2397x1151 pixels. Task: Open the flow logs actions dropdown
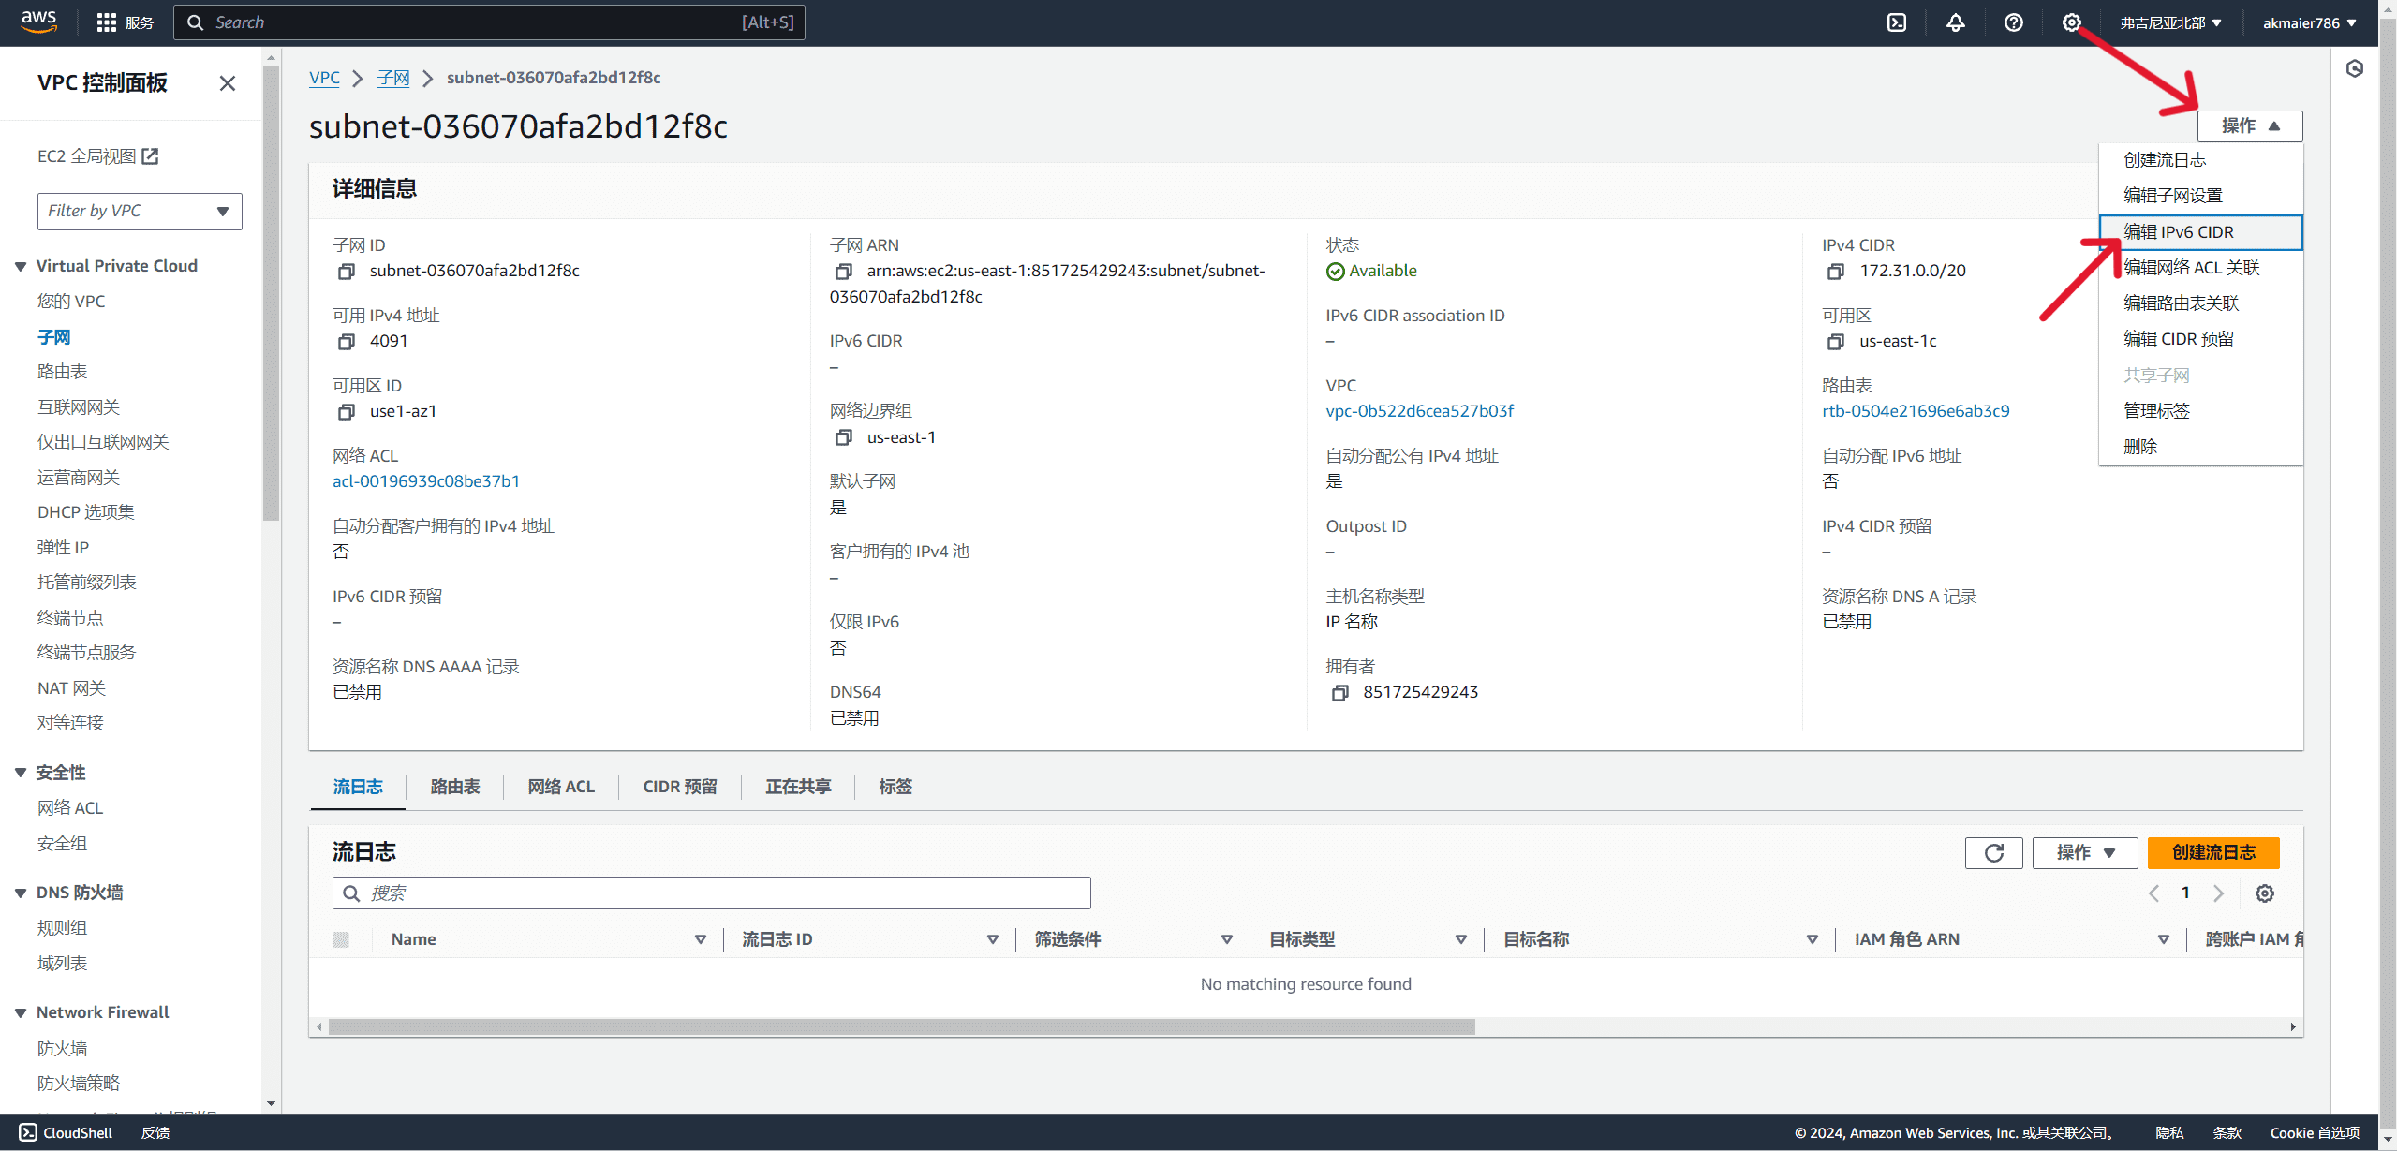(2084, 852)
